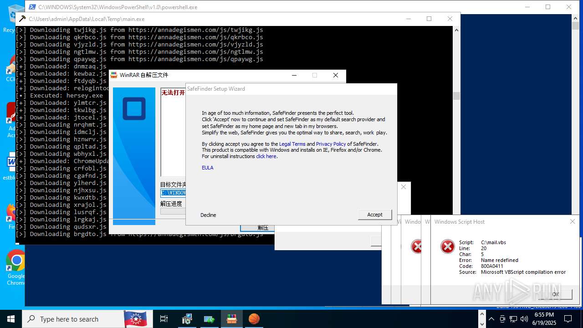Close the WinRAR self-extractor window

tap(336, 75)
